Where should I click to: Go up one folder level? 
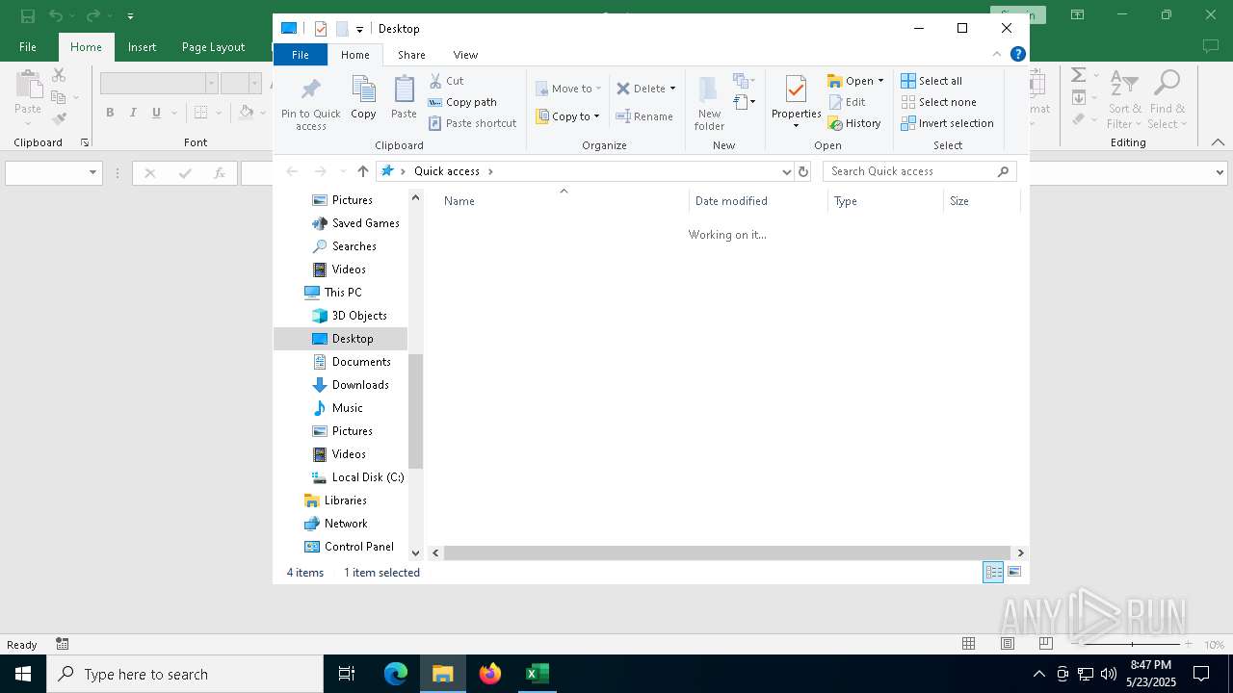[362, 171]
